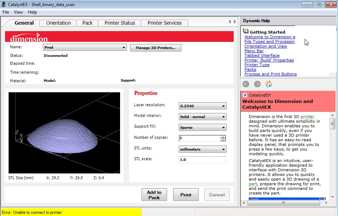Click the Manage 3D Printers button
338x216 pixels.
click(x=156, y=48)
